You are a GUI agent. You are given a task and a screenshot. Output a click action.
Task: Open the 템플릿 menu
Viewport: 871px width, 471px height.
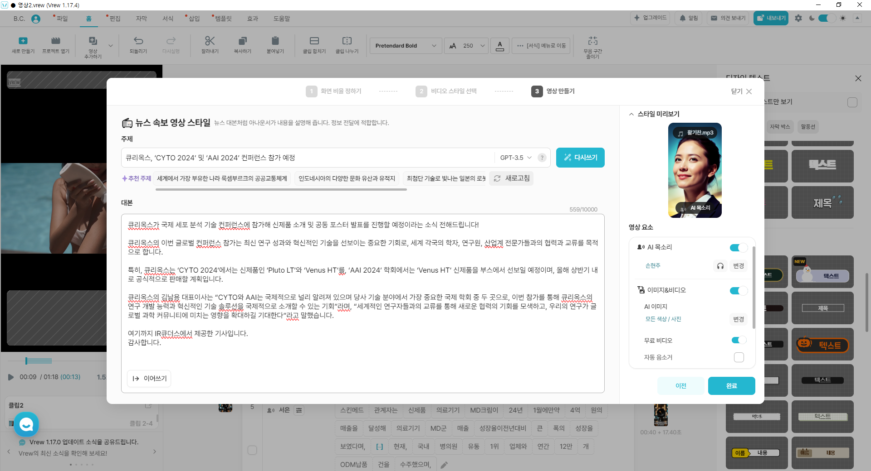[x=223, y=19]
